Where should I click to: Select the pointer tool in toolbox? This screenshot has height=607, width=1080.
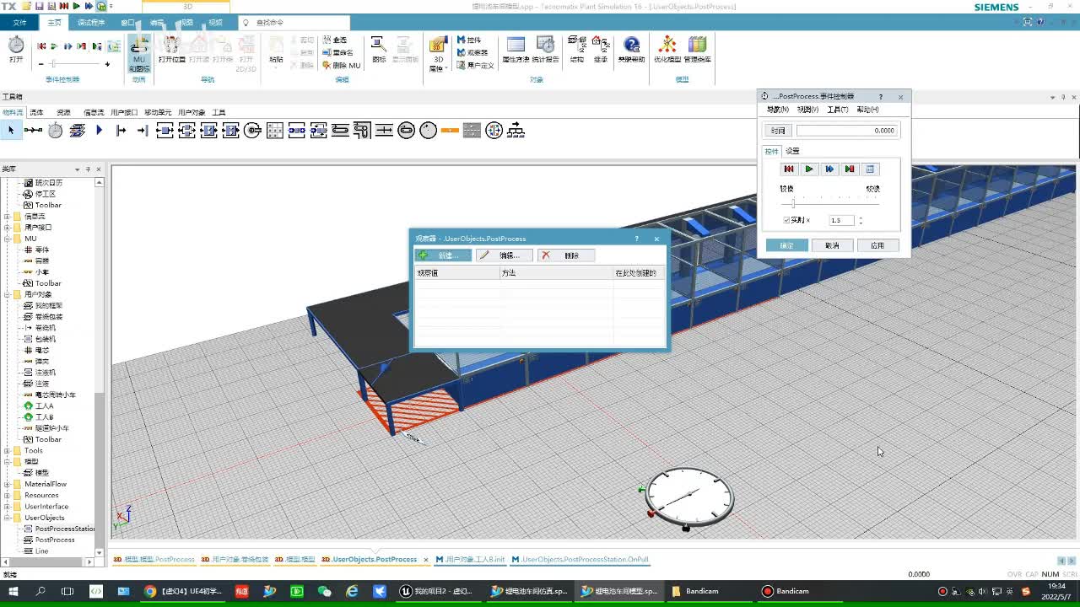tap(11, 130)
